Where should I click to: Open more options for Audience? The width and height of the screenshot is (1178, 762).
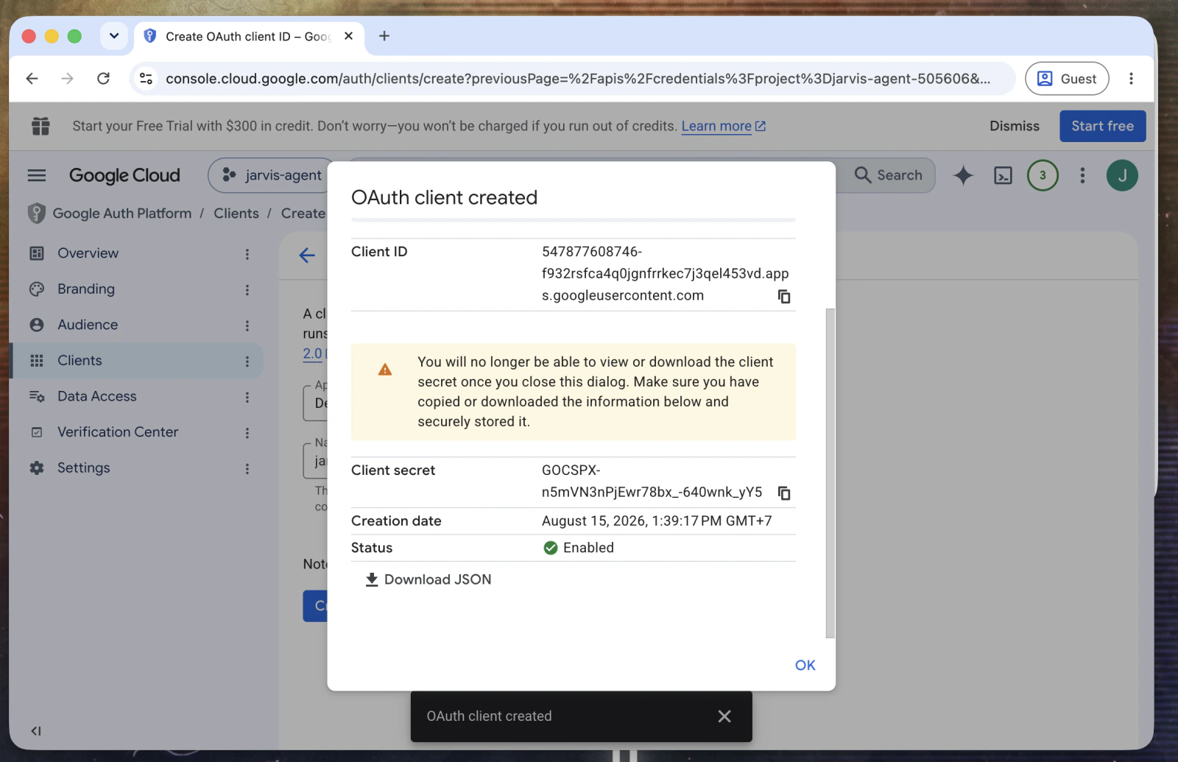247,325
